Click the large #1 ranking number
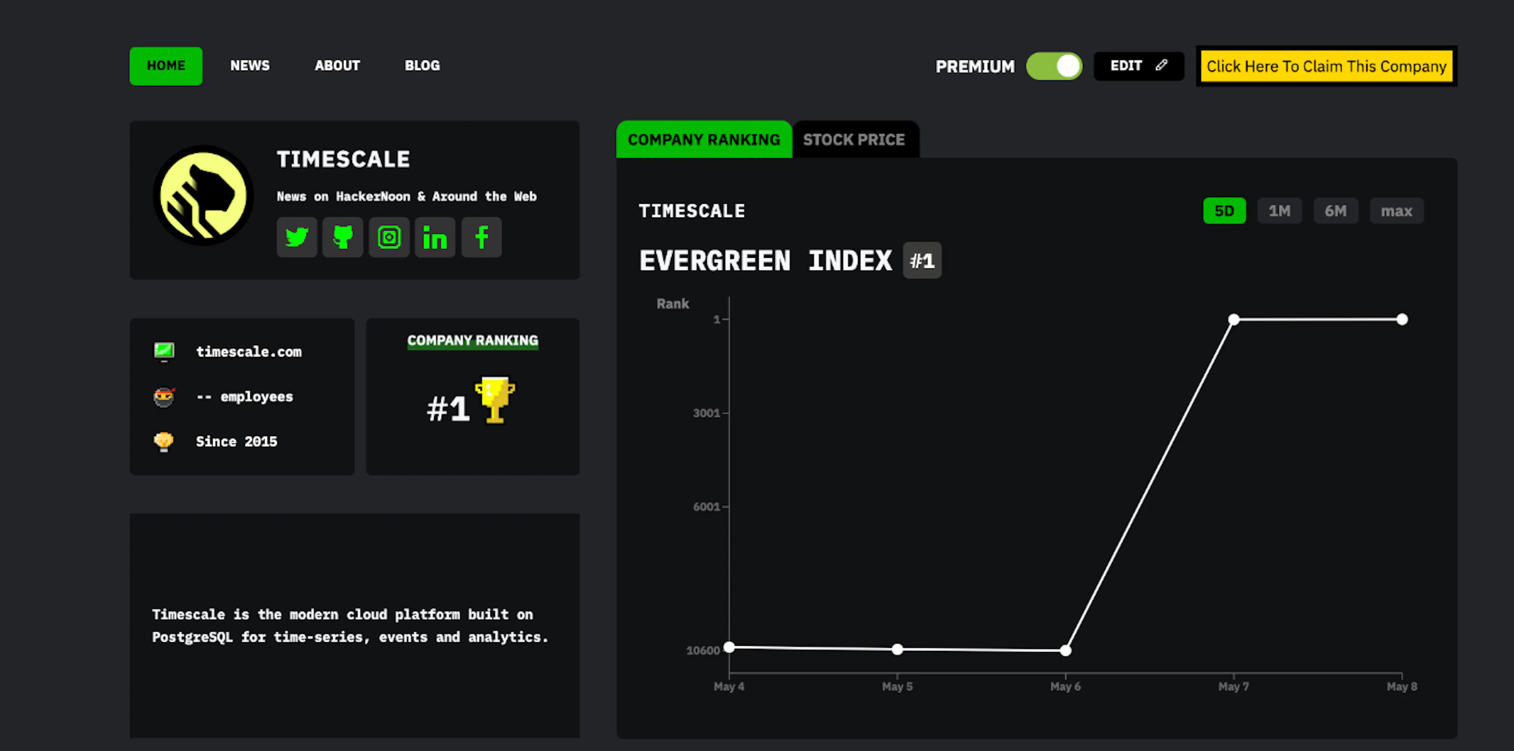This screenshot has height=751, width=1514. pos(448,409)
